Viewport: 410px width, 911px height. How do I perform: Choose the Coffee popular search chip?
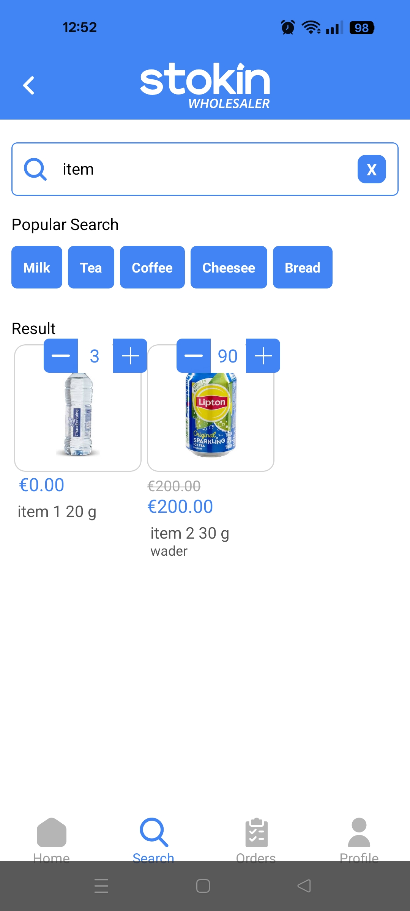[152, 268]
